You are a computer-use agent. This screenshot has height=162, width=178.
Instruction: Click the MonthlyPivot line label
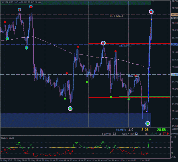click(116, 16)
